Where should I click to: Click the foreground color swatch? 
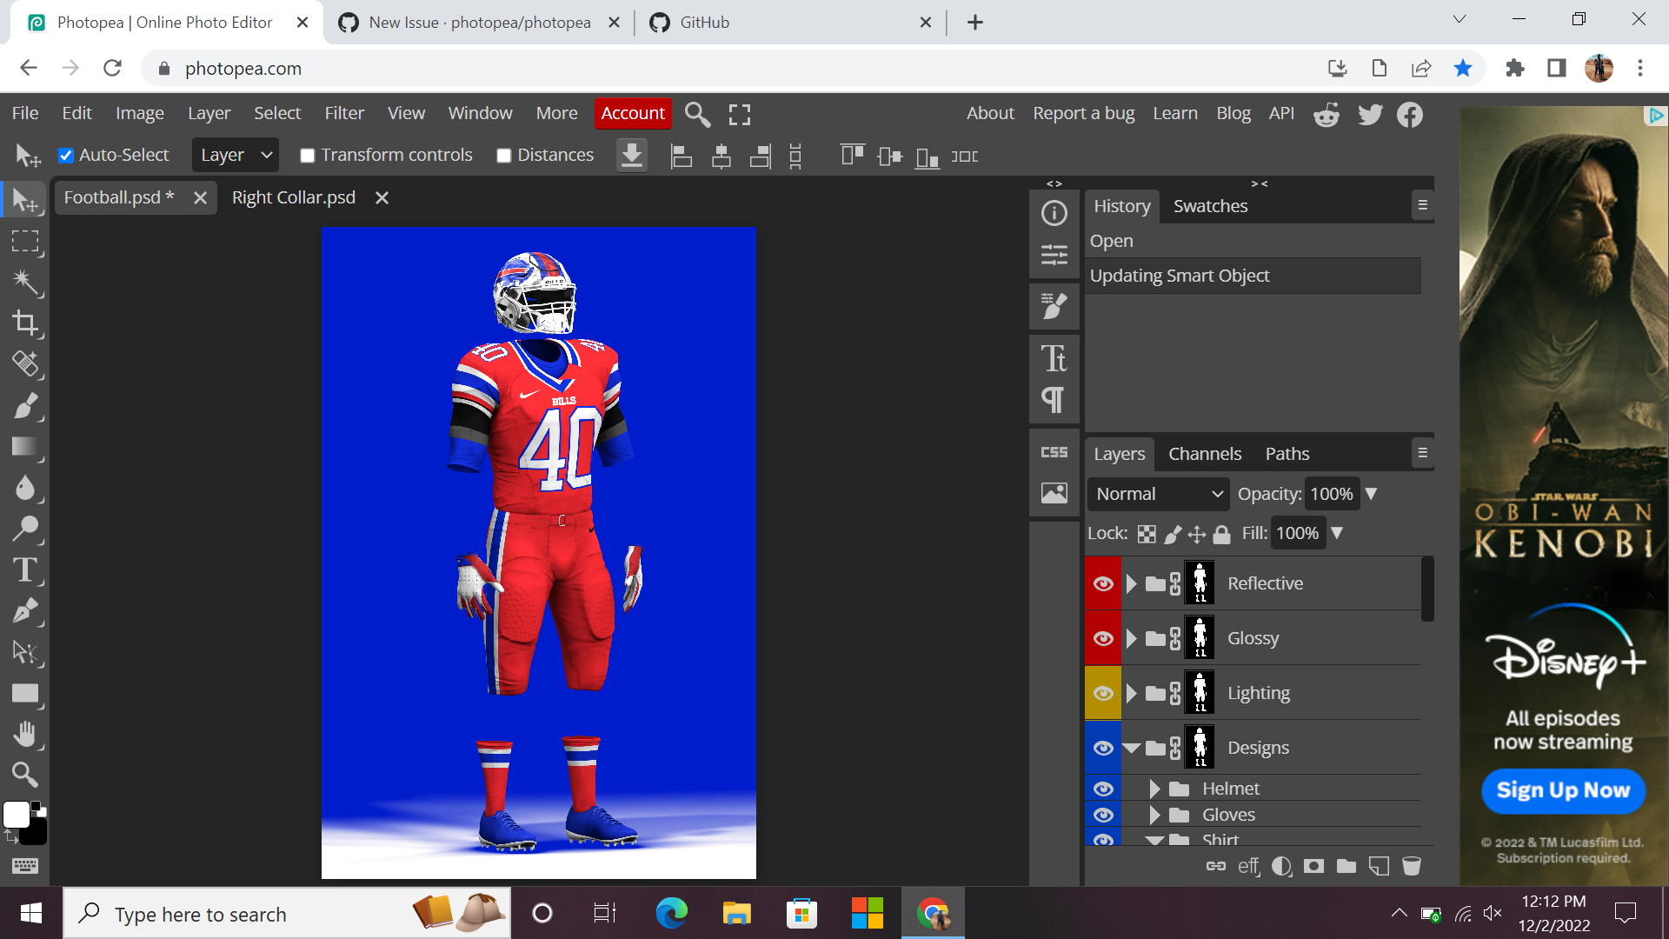point(17,815)
